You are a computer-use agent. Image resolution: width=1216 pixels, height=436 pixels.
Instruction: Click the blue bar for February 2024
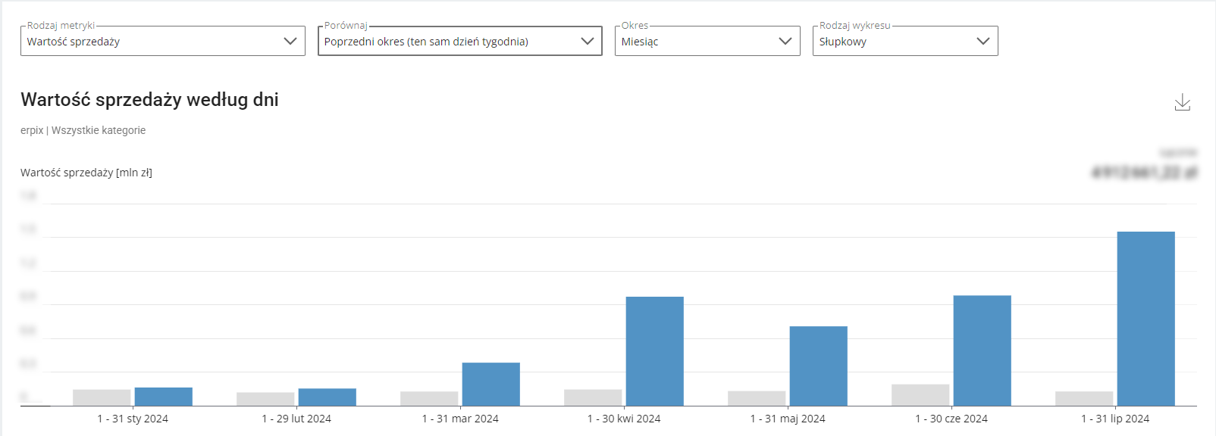(327, 397)
